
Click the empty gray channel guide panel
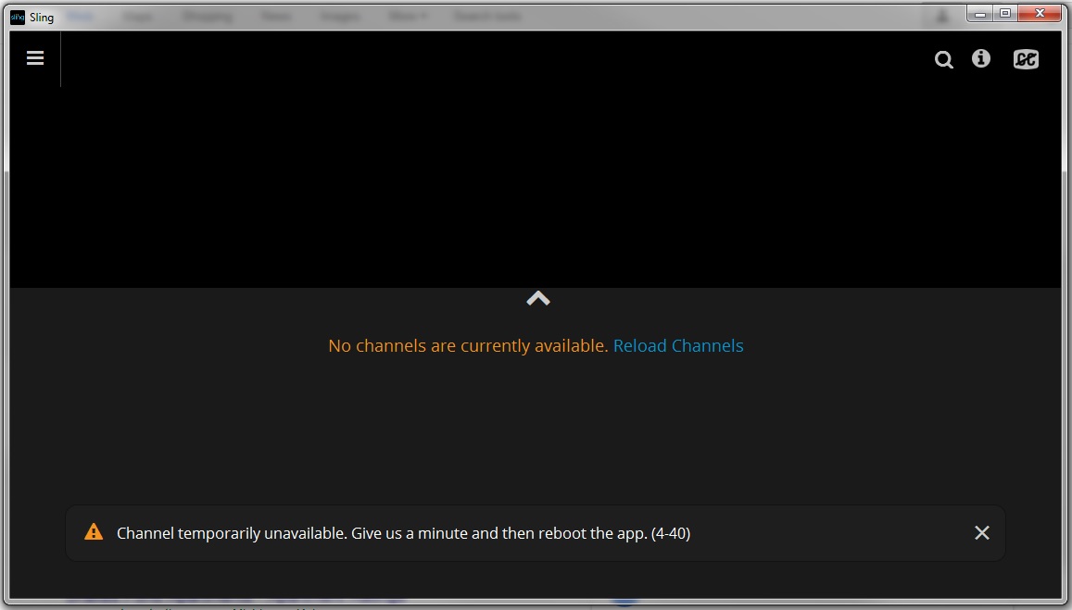click(536, 426)
